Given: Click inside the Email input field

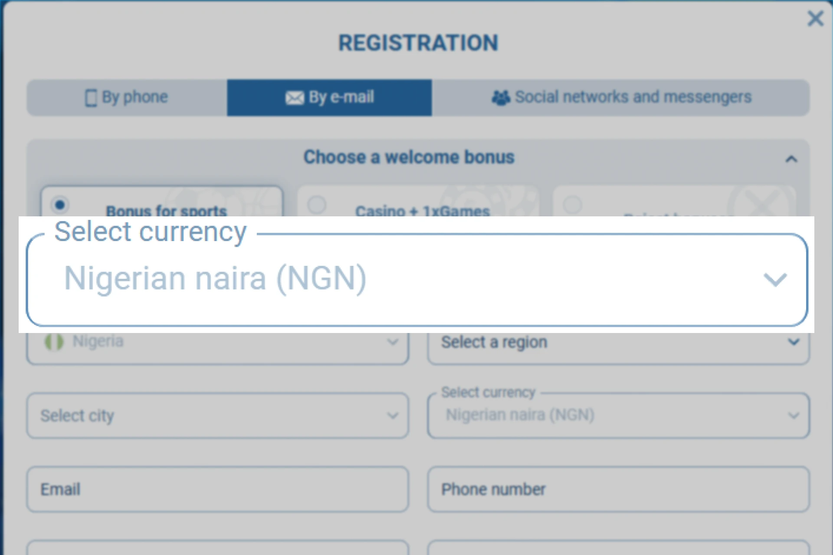Looking at the screenshot, I should (x=217, y=489).
